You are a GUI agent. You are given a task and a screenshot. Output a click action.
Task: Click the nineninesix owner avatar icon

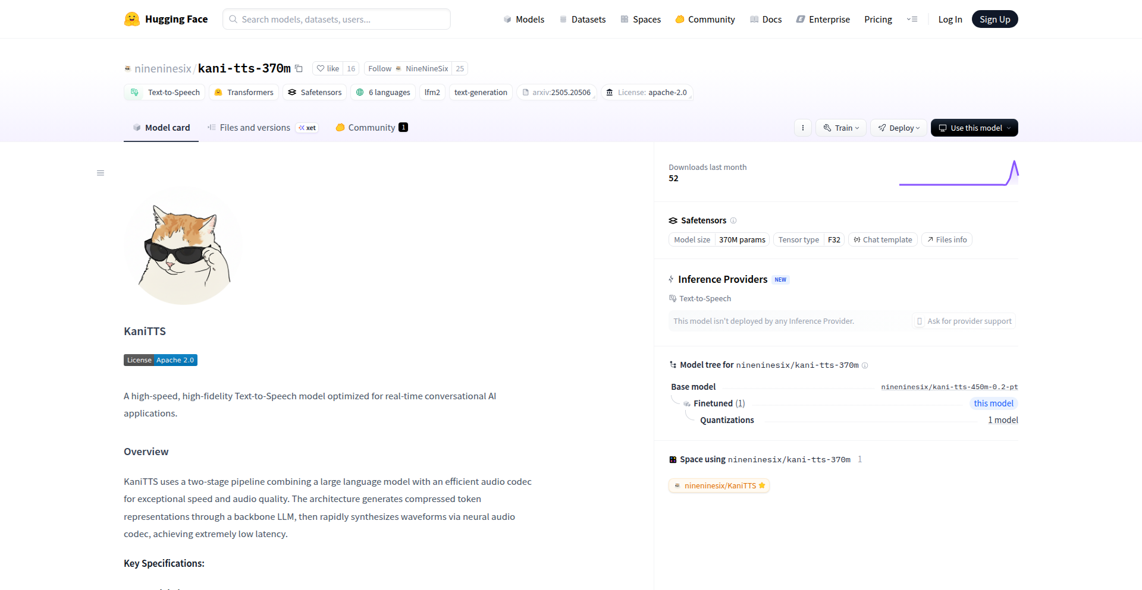[x=127, y=68]
